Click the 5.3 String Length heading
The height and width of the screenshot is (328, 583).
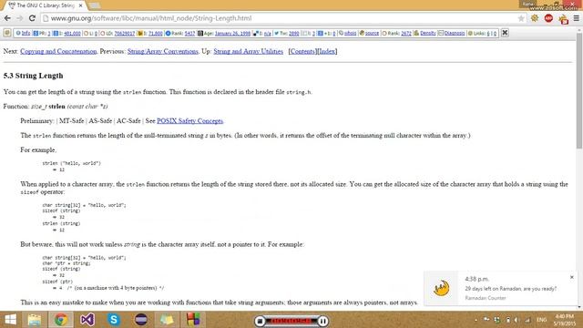33,76
